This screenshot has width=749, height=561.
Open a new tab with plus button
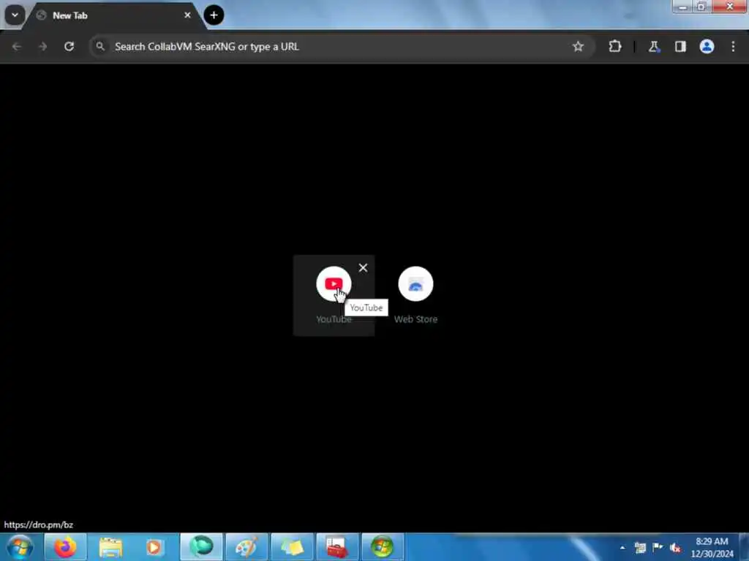(214, 15)
